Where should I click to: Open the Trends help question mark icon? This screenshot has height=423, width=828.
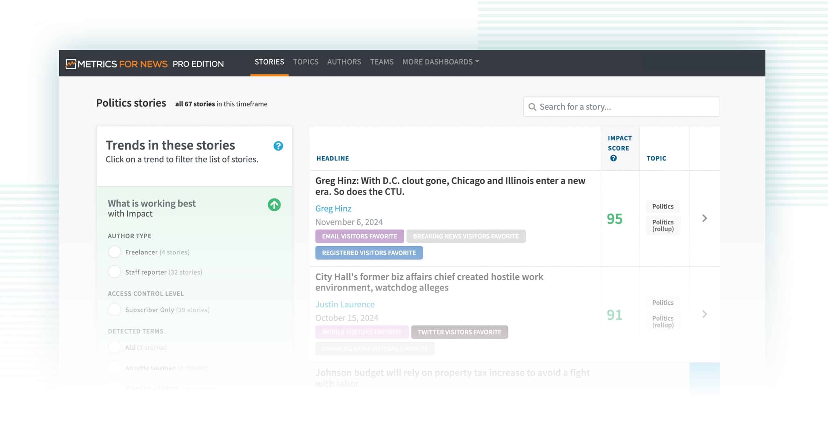278,146
